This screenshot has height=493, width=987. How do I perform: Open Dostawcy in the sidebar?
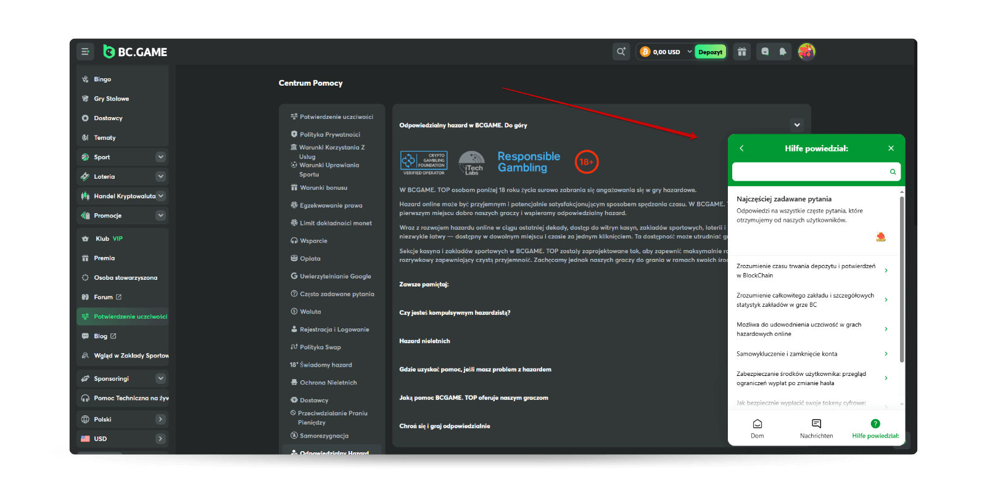click(123, 118)
